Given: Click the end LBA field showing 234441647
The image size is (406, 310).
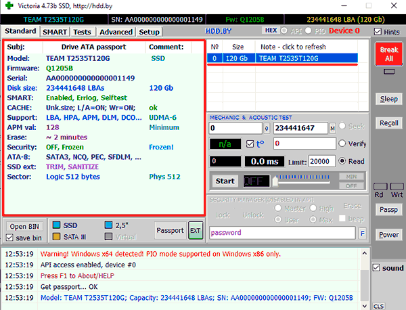Looking at the screenshot, I should point(301,128).
